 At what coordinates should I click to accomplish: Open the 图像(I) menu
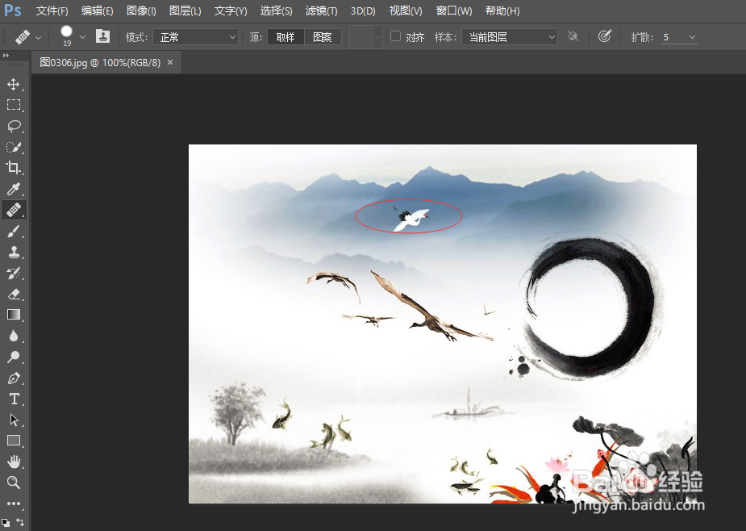click(141, 10)
